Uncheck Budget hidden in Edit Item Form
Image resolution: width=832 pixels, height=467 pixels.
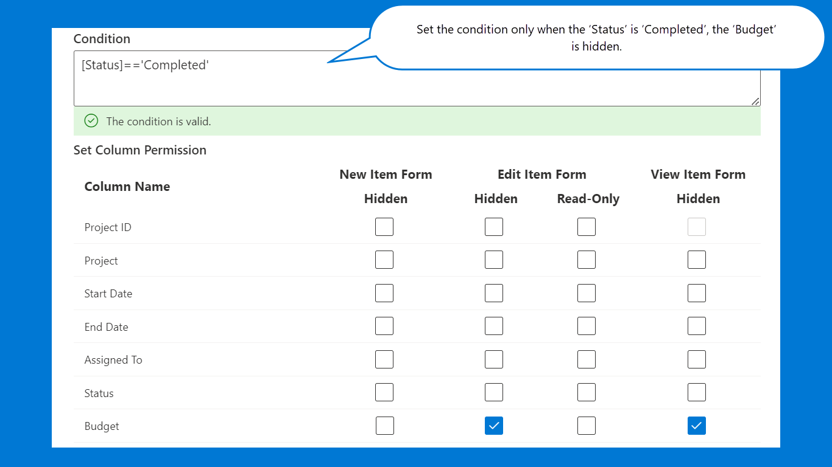(x=494, y=426)
